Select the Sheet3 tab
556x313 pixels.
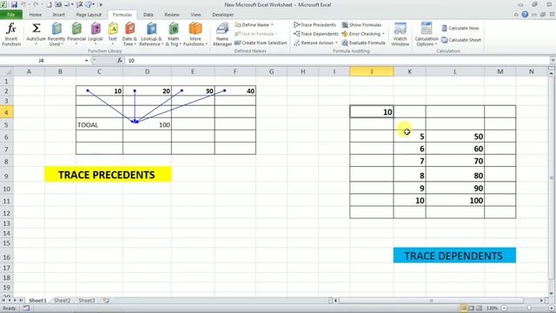[x=87, y=301]
